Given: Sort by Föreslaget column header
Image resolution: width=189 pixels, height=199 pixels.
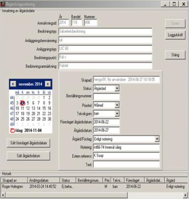Looking at the screenshot, I should 135,180.
